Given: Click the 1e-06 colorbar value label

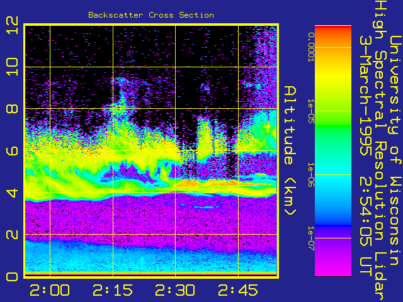Looking at the screenshot, I should click(x=311, y=175).
